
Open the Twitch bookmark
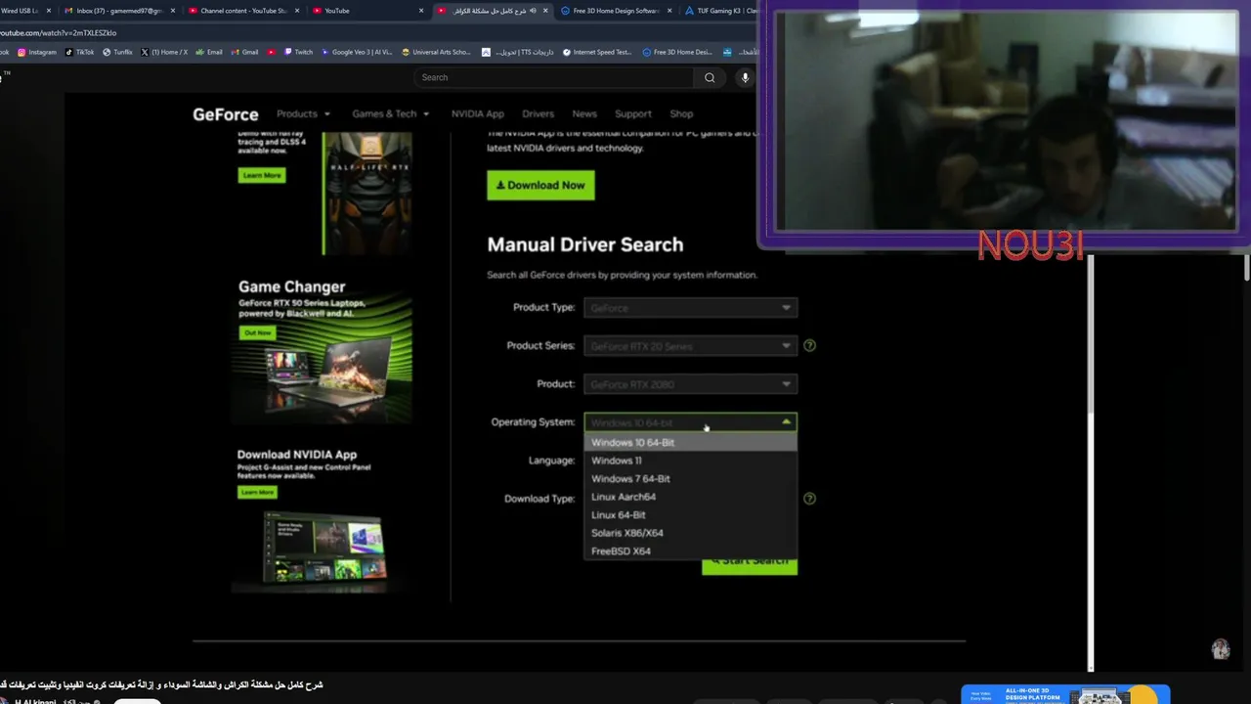[298, 52]
